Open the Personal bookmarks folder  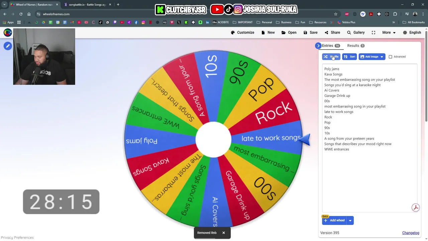tap(264, 22)
